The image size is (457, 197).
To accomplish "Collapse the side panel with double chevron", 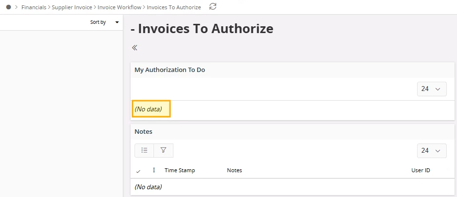I will coord(134,48).
